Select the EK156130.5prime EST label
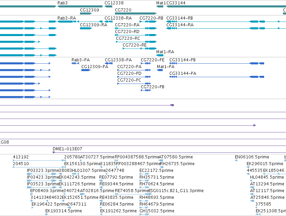286x216 pixels. [x=82, y=164]
